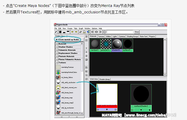
Task: Click the Previous Graph left yellow arrow
Action: [72, 32]
